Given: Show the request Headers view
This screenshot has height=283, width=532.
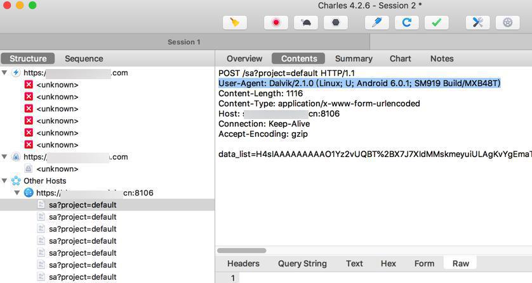Looking at the screenshot, I should click(x=243, y=263).
